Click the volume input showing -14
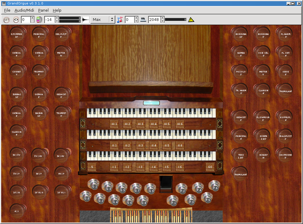303x224 pixels. coord(49,20)
